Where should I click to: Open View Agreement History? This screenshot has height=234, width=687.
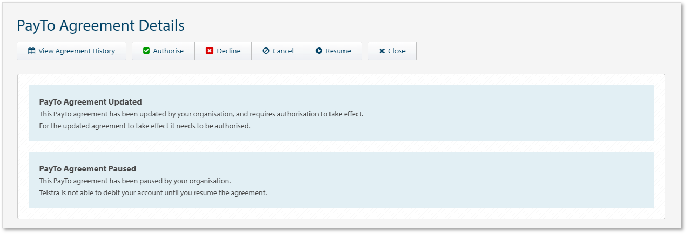click(x=77, y=51)
